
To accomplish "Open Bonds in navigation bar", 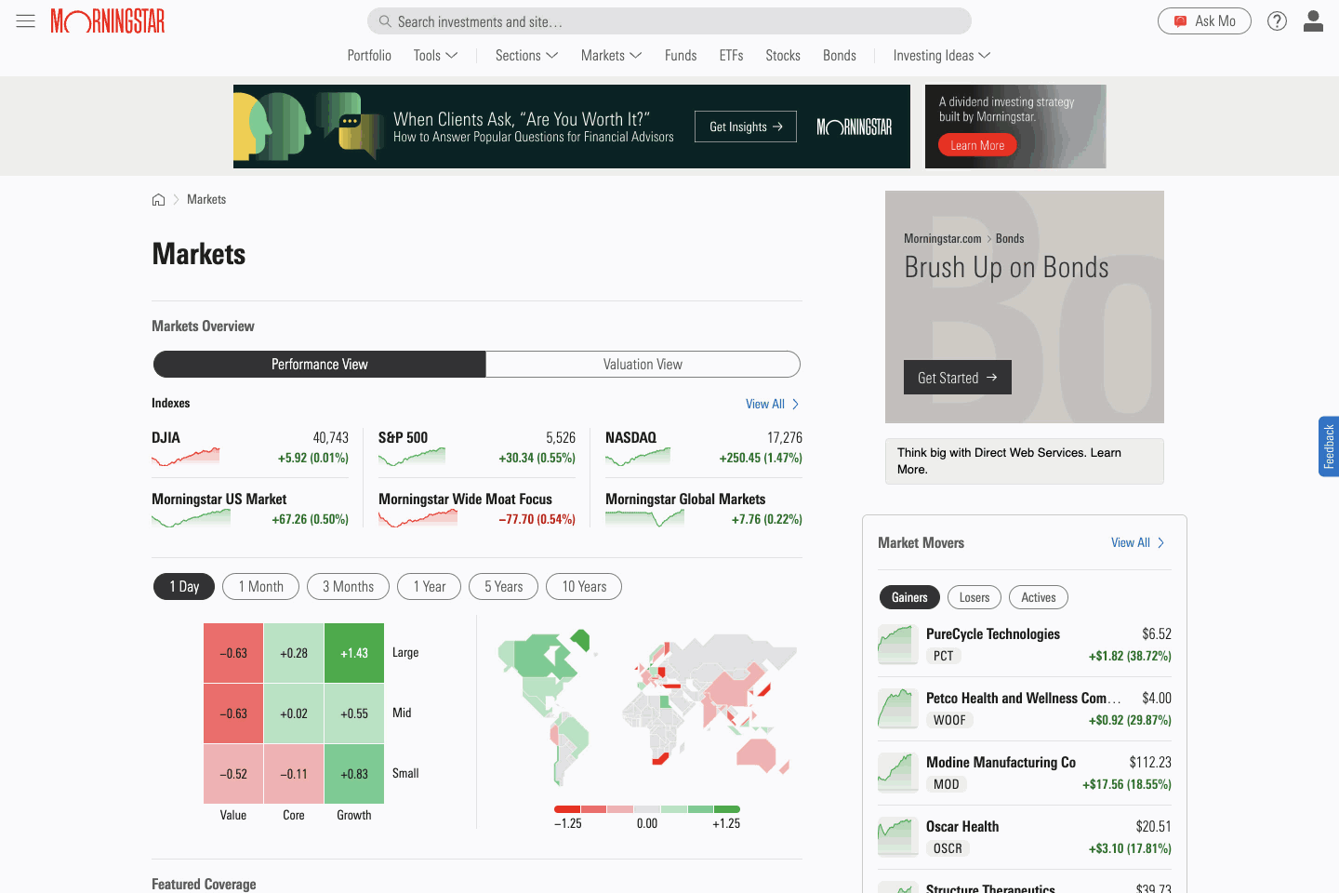I will click(x=840, y=56).
